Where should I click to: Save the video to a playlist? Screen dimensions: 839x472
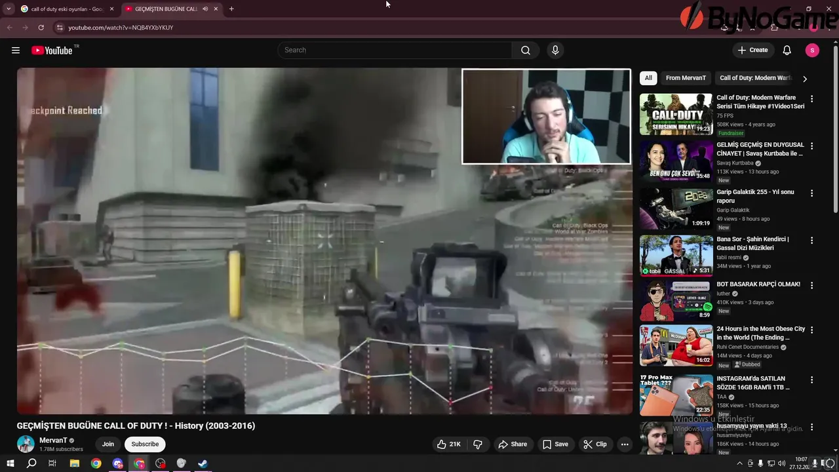click(555, 444)
